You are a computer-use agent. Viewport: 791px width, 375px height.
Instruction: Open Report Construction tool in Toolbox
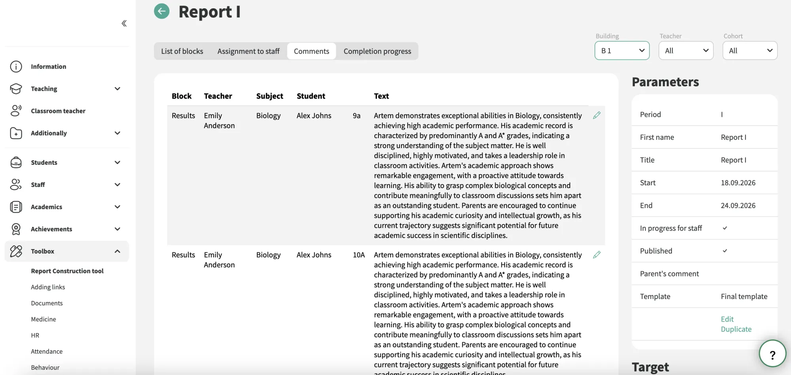(67, 271)
